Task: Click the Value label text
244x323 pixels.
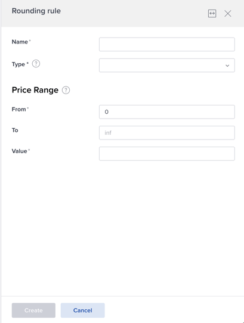Action: coord(19,151)
